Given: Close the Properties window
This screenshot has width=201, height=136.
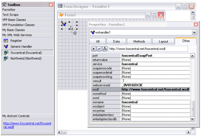Looking at the screenshot, I should click(x=196, y=24).
